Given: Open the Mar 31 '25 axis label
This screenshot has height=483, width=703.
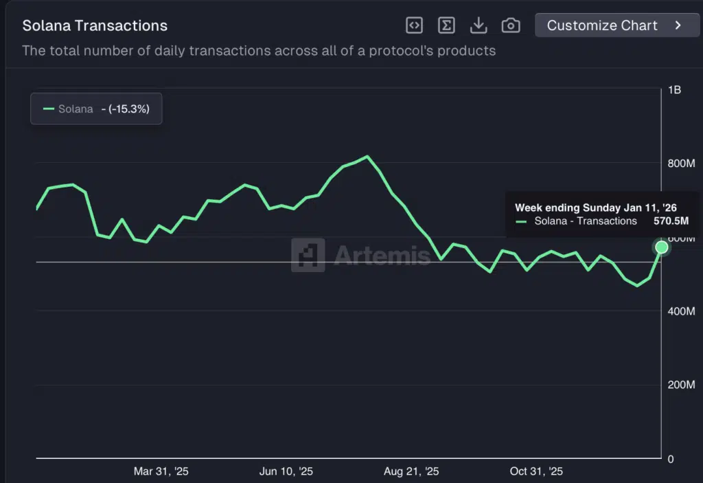Looking at the screenshot, I should pyautogui.click(x=161, y=471).
